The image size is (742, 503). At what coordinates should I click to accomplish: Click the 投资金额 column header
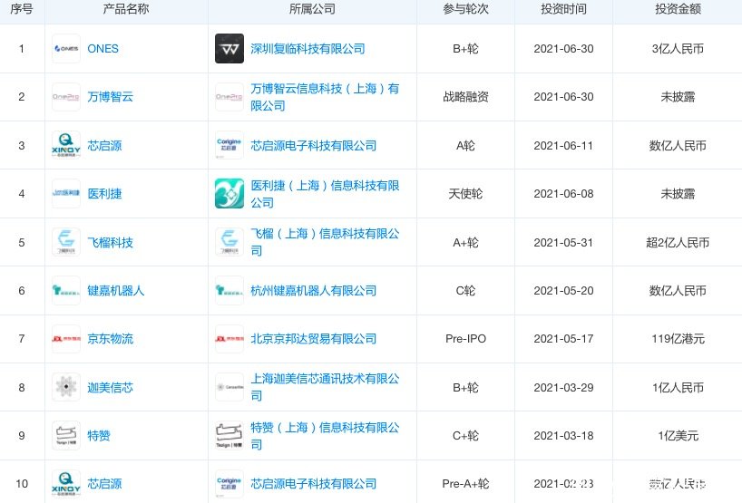tap(678, 9)
